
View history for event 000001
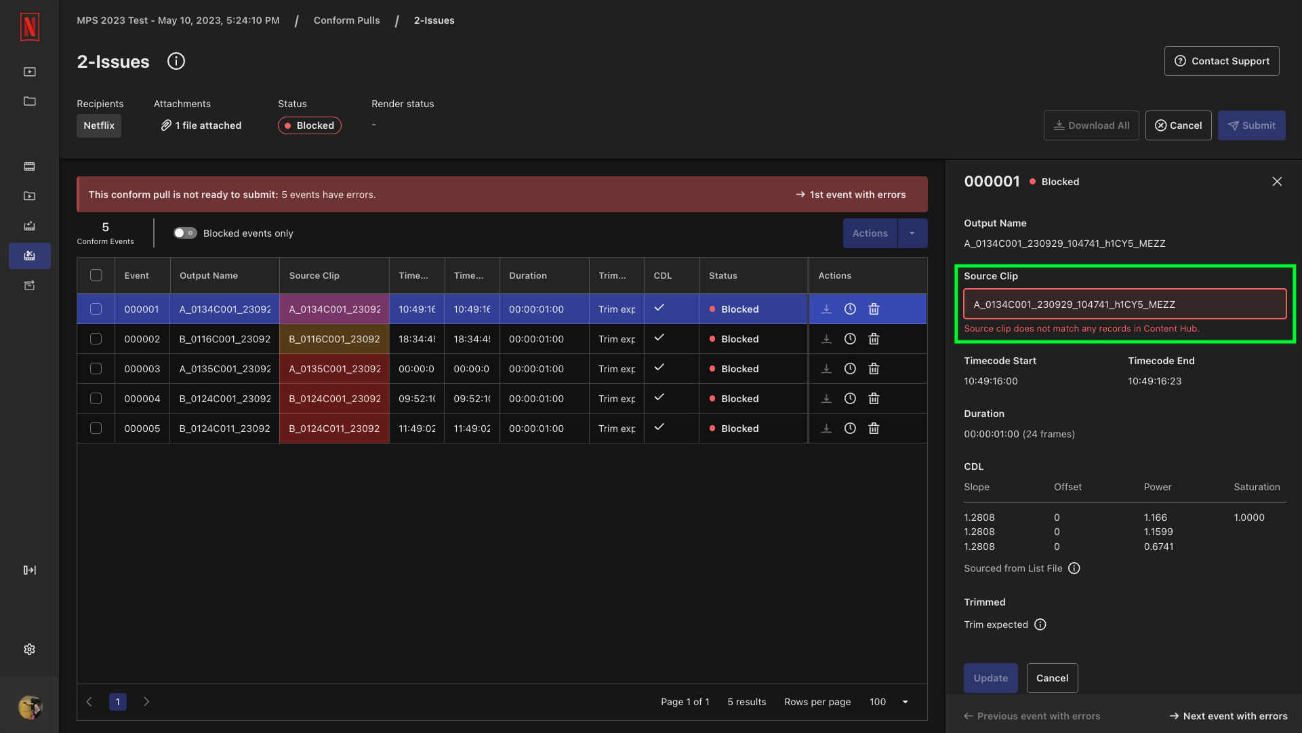[x=850, y=309]
